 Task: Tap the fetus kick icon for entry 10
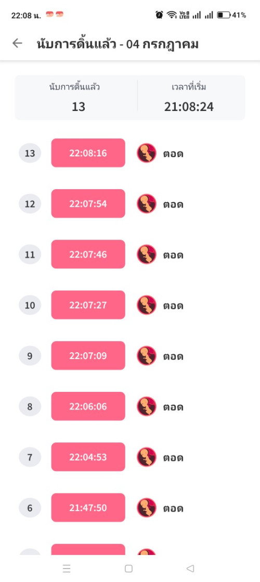(146, 305)
